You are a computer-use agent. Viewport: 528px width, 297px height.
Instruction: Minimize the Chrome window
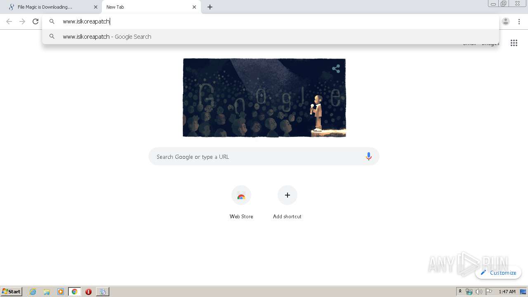click(x=493, y=4)
